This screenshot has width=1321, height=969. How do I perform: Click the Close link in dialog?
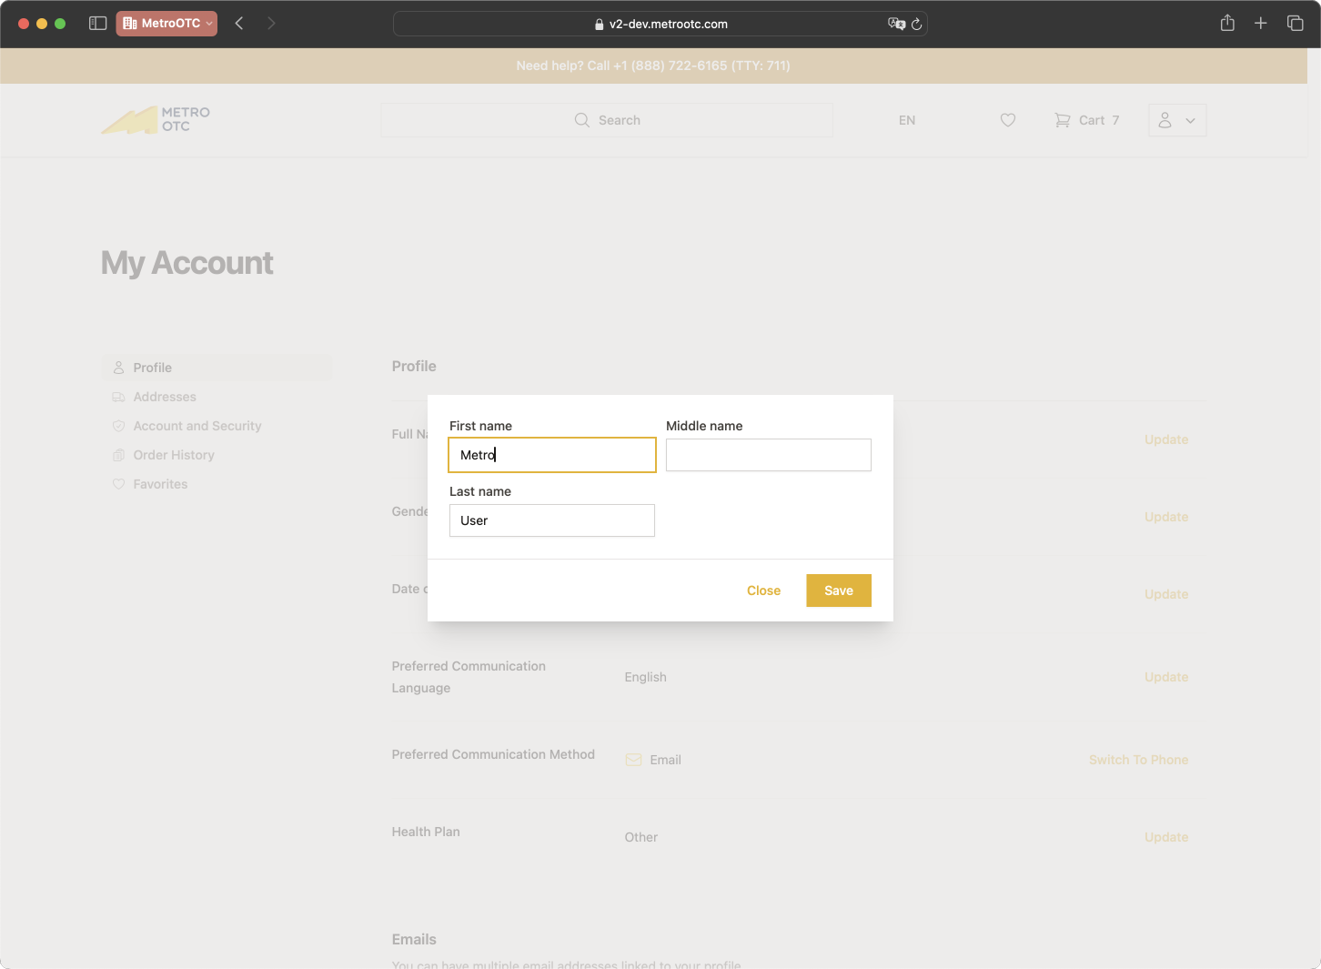point(763,590)
